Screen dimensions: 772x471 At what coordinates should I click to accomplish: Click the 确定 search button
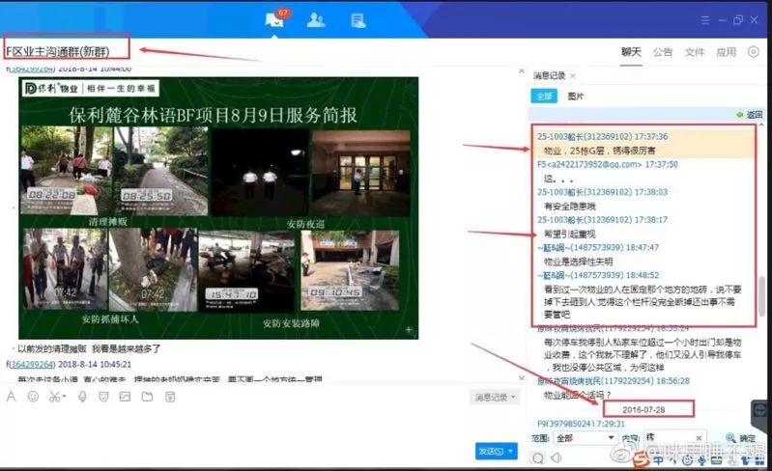tap(740, 437)
